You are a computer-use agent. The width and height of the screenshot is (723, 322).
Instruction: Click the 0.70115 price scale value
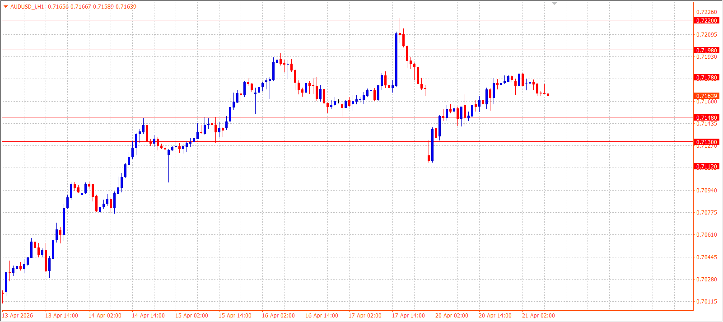point(707,302)
